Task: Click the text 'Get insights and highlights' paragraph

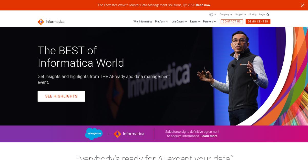Action: point(104,79)
